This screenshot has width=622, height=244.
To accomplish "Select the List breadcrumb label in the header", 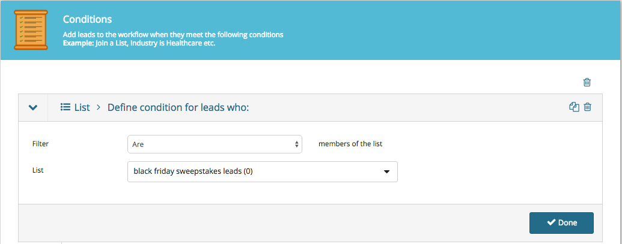I will pos(82,107).
